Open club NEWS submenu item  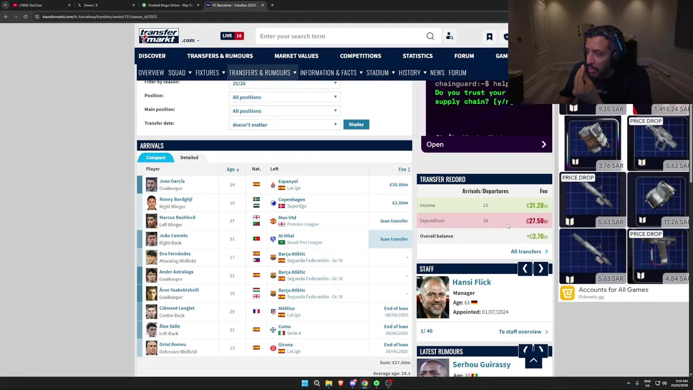point(437,73)
